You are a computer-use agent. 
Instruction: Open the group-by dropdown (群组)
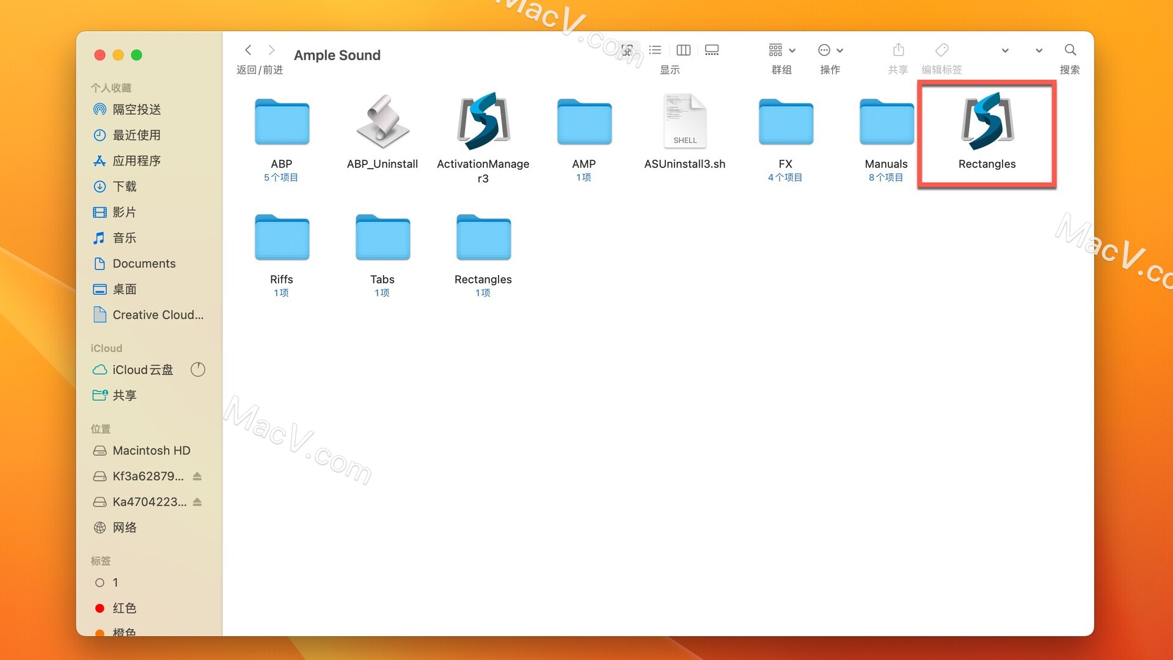[782, 50]
